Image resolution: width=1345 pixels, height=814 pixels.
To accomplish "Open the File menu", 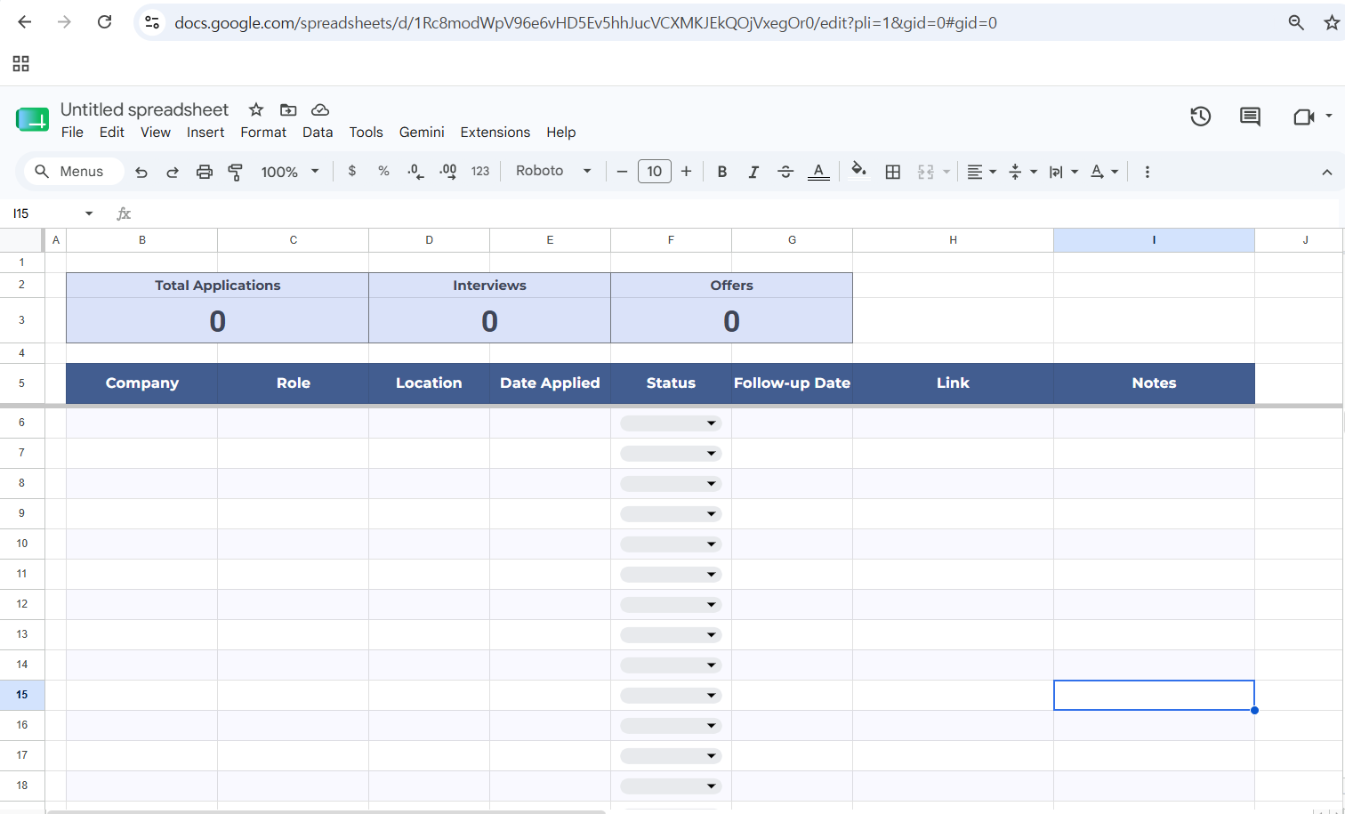I will 73,132.
